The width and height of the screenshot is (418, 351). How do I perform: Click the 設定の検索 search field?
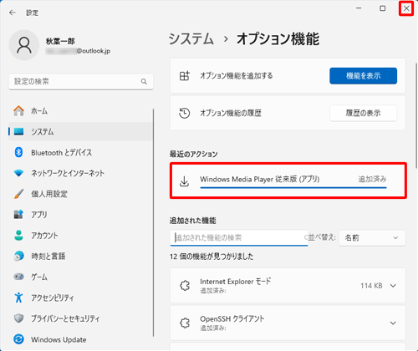[x=81, y=81]
